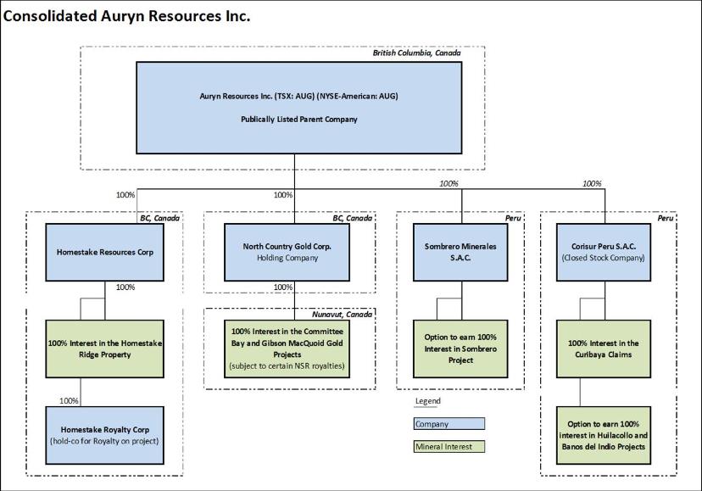Click the North Country Gold Corp. box
Image resolution: width=702 pixels, height=491 pixels.
pos(287,252)
